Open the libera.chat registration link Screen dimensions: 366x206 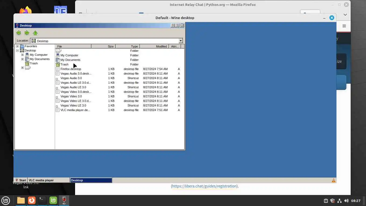tap(204, 186)
